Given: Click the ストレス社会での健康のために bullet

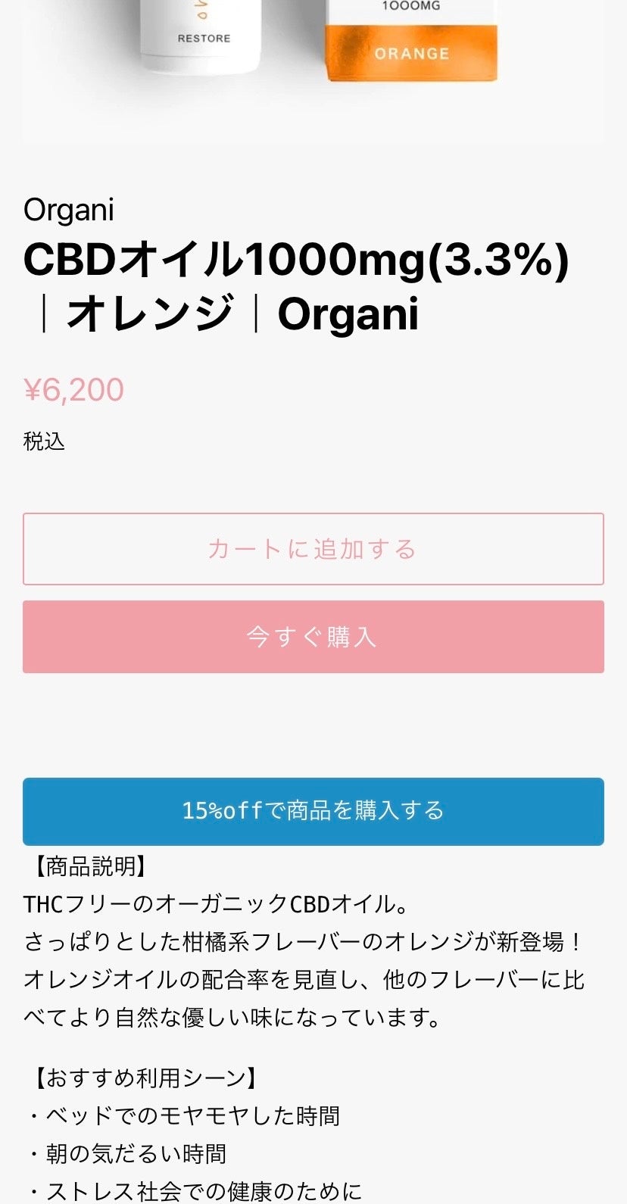Looking at the screenshot, I should tap(197, 1191).
